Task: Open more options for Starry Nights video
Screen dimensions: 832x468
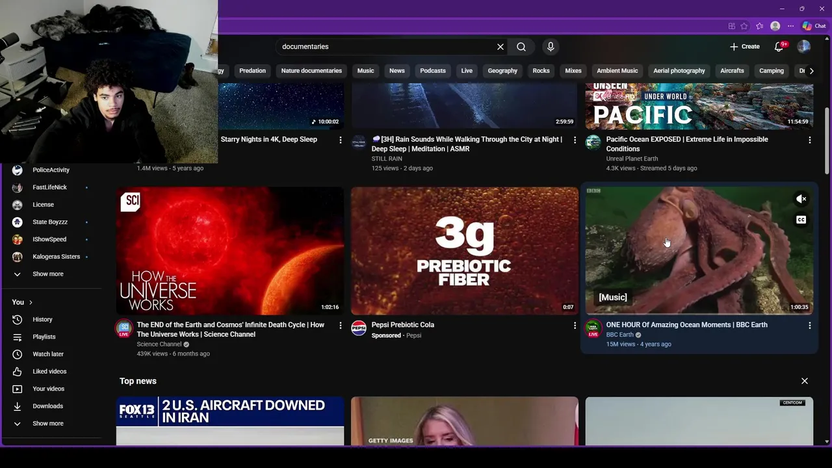Action: (x=340, y=140)
